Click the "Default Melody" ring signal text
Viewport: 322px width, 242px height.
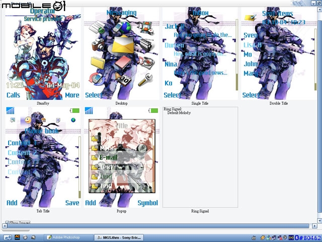[x=179, y=113]
